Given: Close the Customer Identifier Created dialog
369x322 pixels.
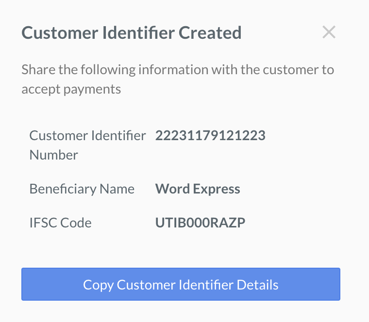Looking at the screenshot, I should [329, 32].
